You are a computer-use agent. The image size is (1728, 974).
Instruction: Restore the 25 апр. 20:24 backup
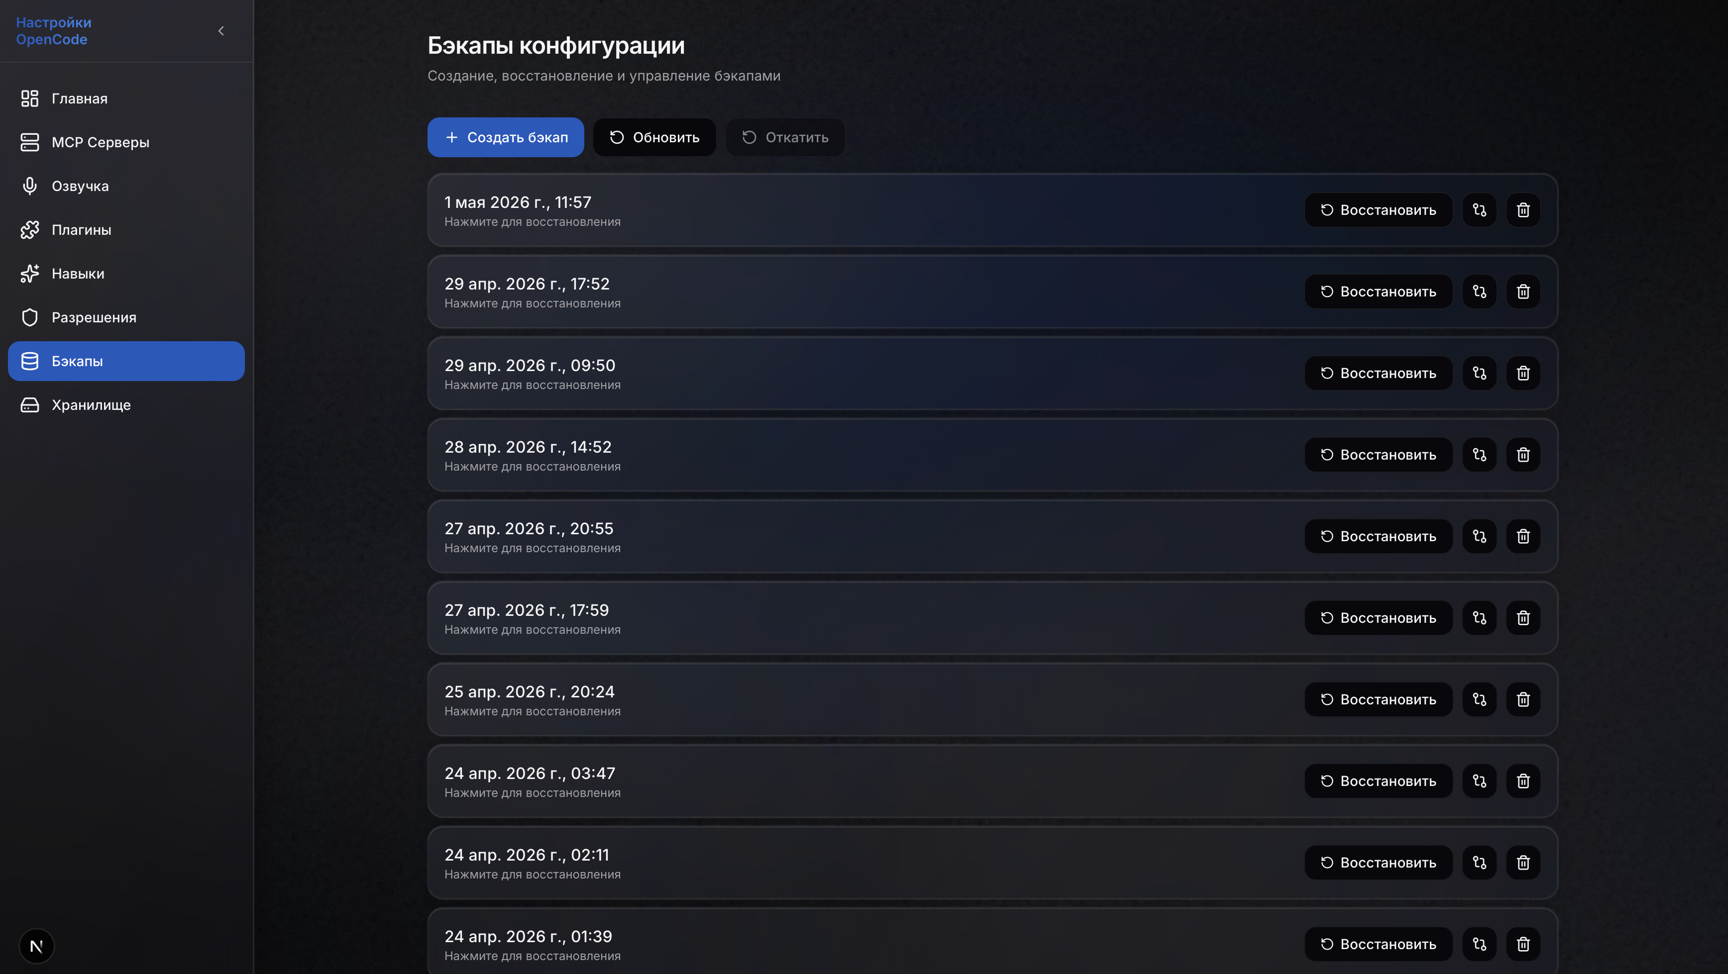(1379, 699)
